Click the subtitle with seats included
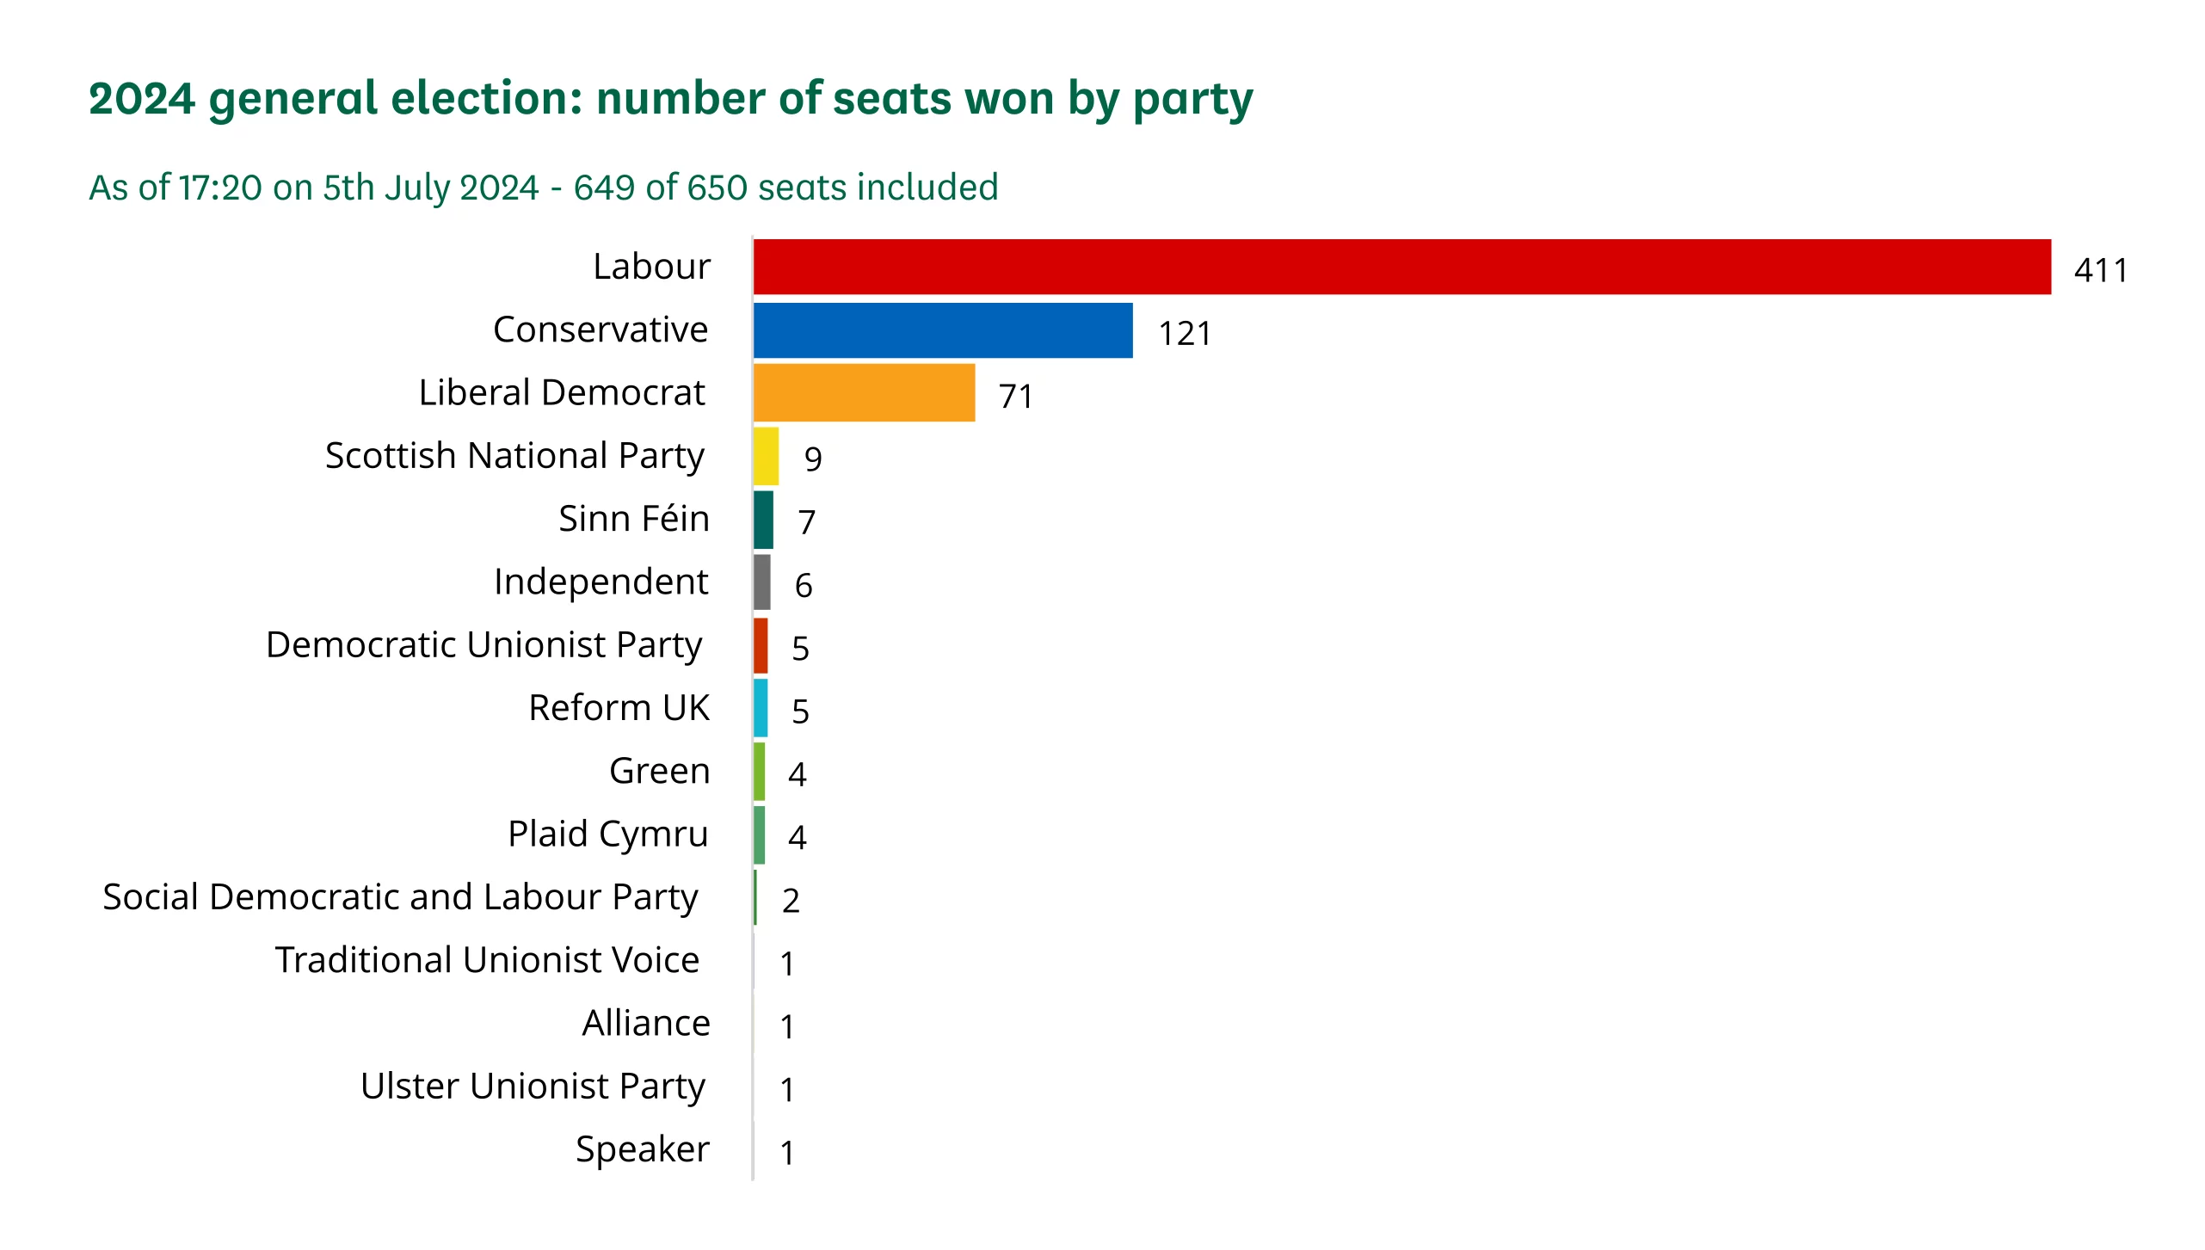Image resolution: width=2205 pixels, height=1250 pixels. [x=544, y=188]
